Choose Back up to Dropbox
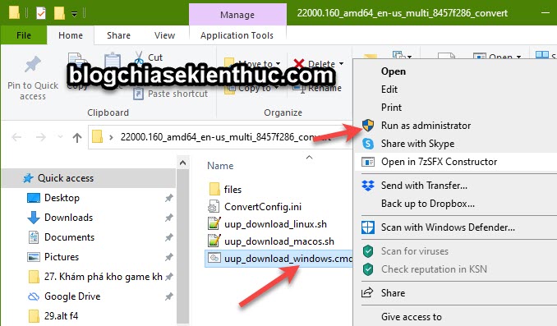 (x=428, y=204)
